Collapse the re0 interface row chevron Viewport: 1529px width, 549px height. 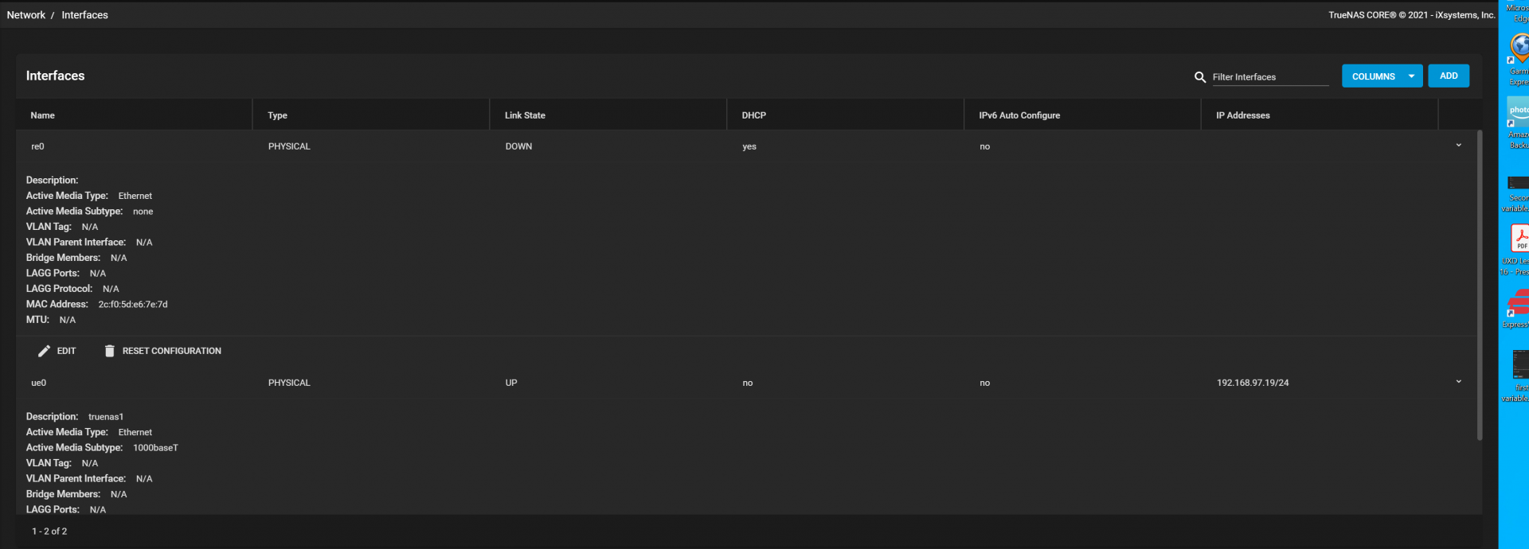(1458, 146)
